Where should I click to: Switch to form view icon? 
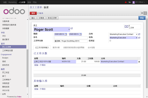click(145, 13)
